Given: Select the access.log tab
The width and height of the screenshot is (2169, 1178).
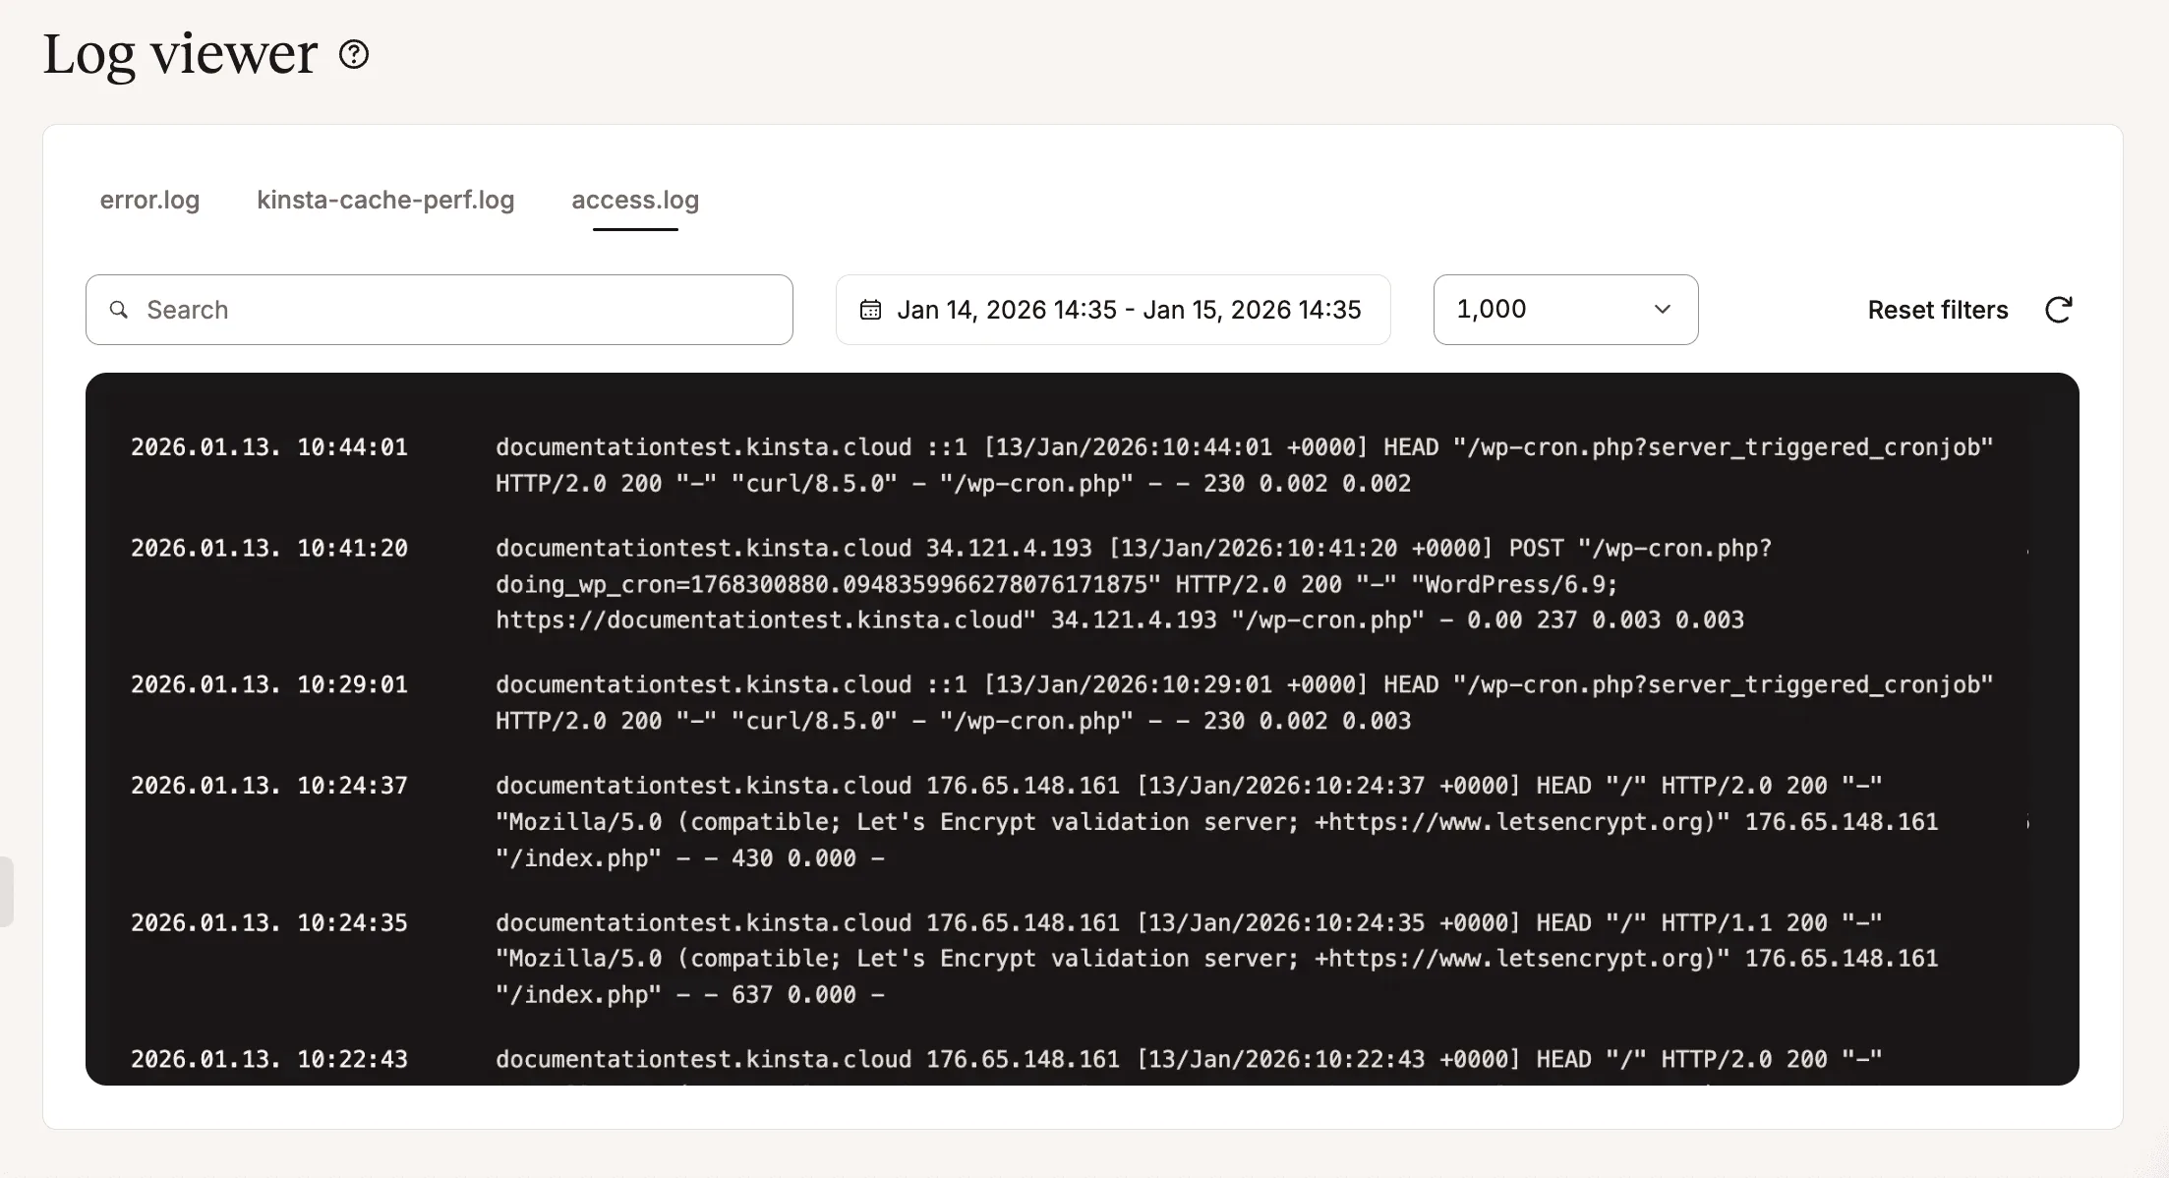Looking at the screenshot, I should point(635,200).
